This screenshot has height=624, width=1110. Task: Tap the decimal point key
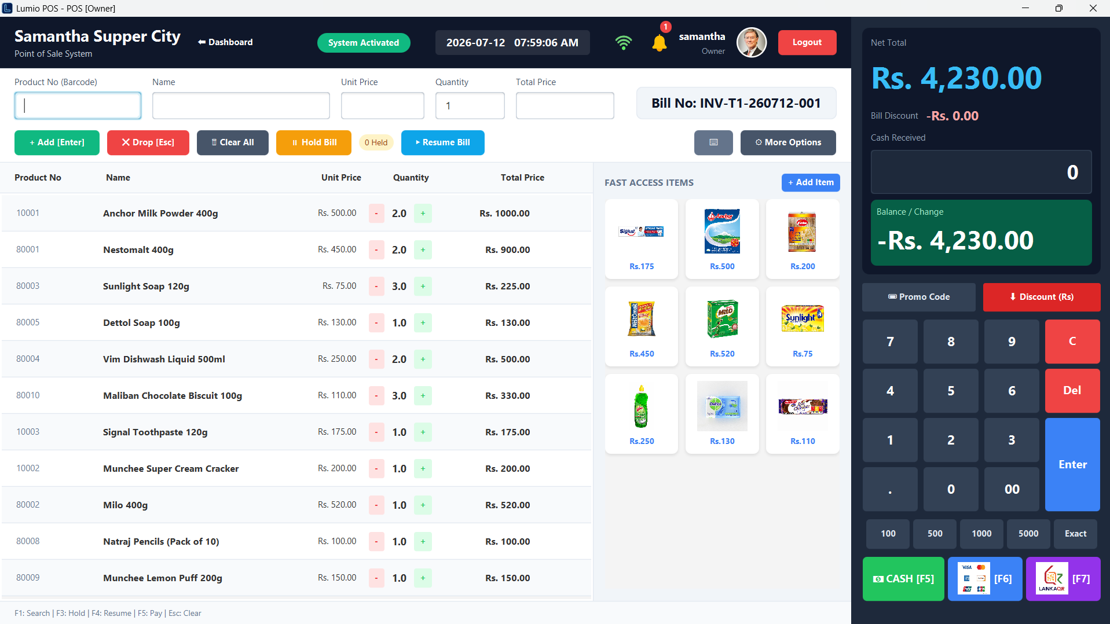tap(890, 489)
